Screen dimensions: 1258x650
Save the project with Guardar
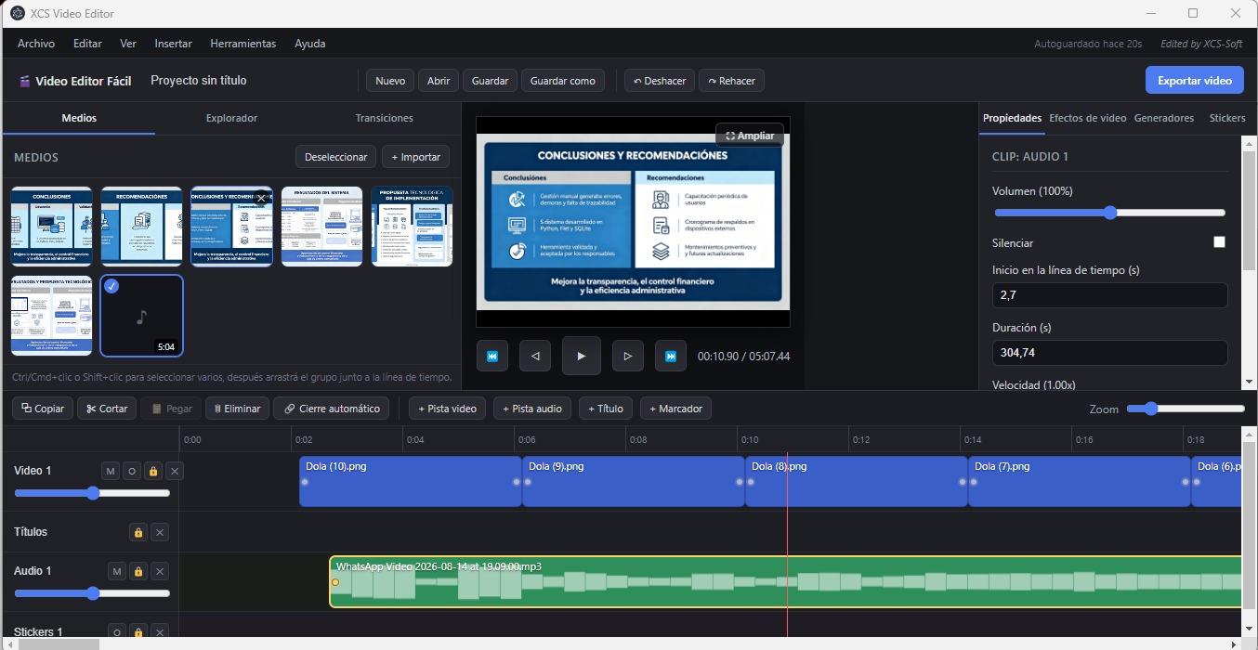coord(490,81)
